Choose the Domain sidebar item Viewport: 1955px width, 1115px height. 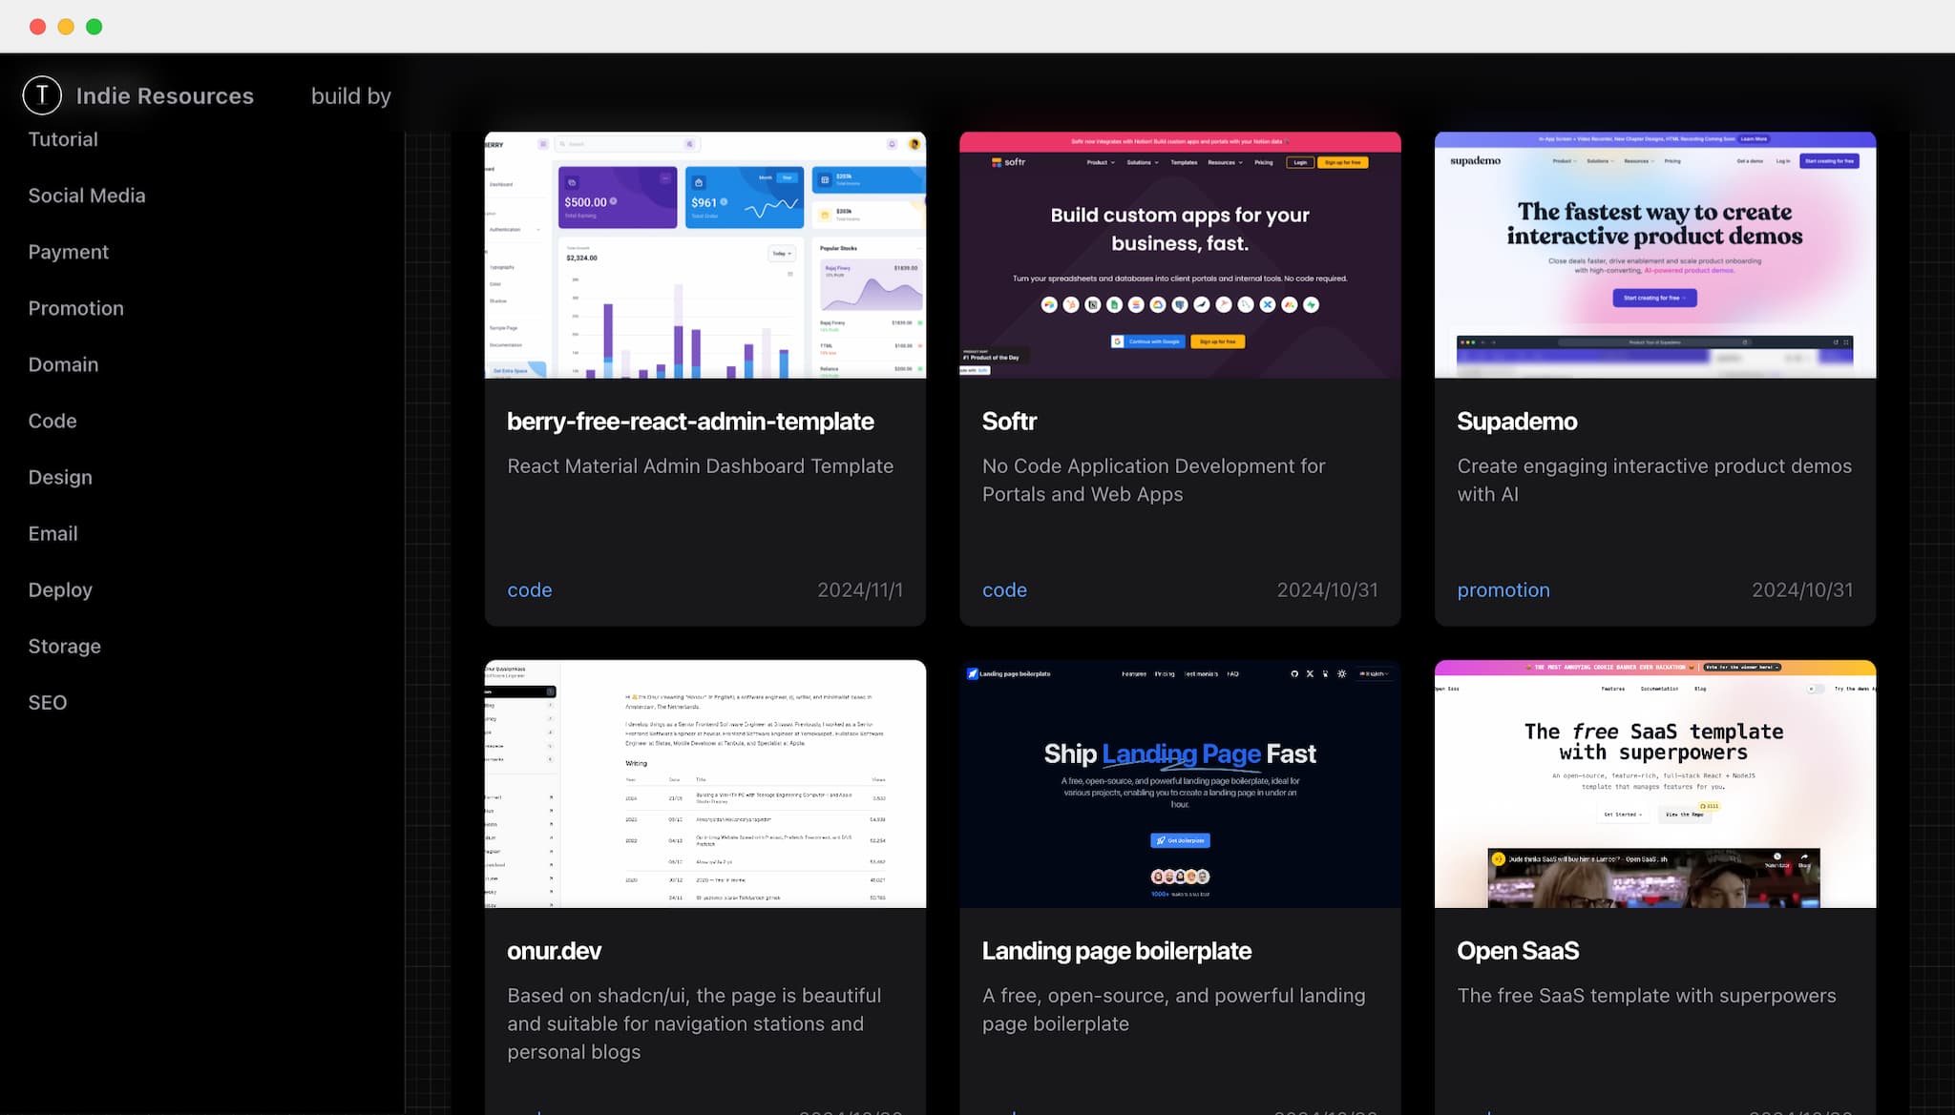(x=63, y=364)
